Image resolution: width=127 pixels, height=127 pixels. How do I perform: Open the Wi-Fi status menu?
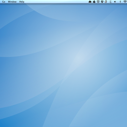(x=125, y=2)
